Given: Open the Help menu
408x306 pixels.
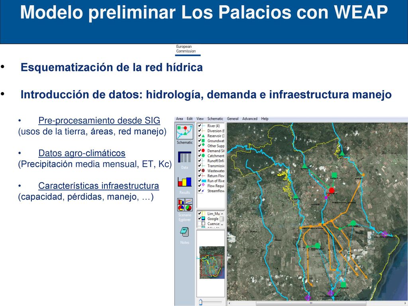Looking at the screenshot, I should pyautogui.click(x=265, y=119).
